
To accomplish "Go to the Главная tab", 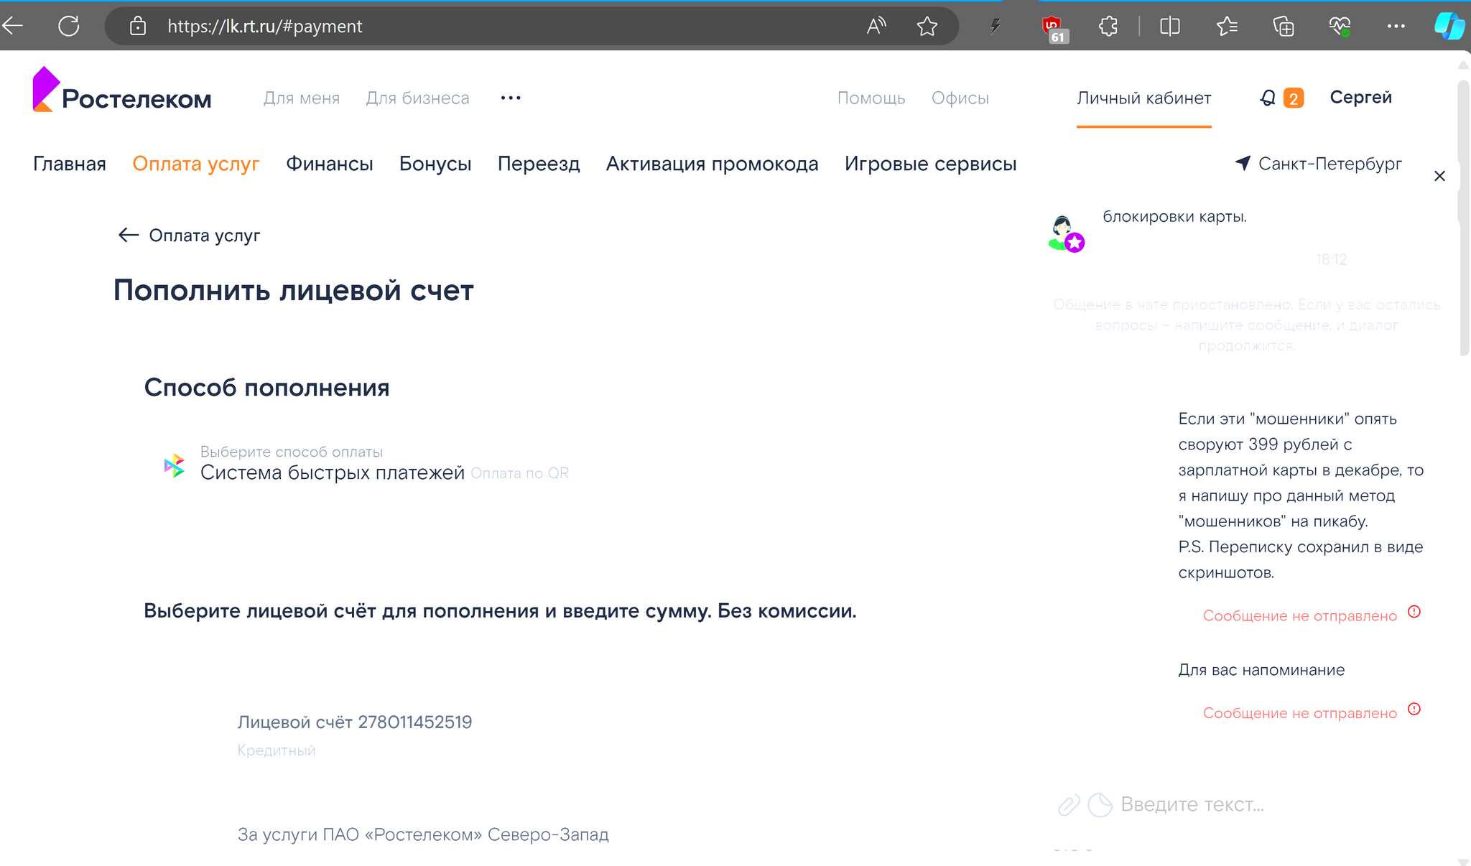I will coord(70,164).
